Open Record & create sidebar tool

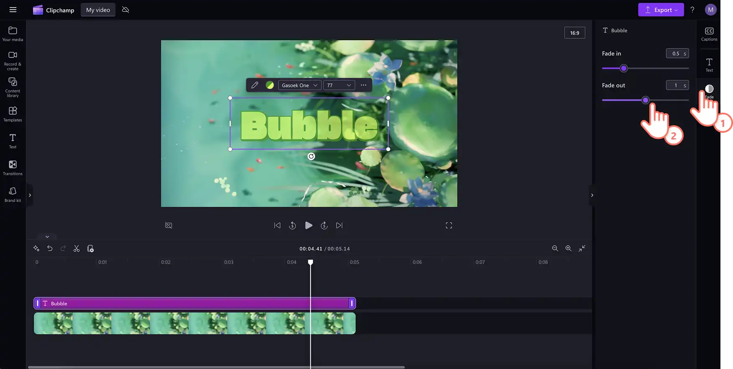(x=13, y=61)
